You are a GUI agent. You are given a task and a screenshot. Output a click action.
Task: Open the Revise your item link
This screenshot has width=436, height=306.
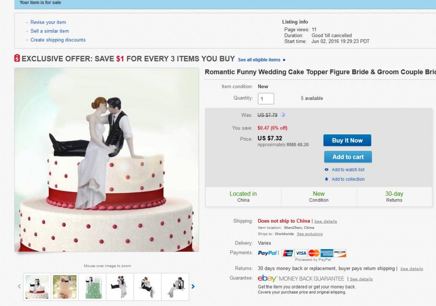pos(48,22)
